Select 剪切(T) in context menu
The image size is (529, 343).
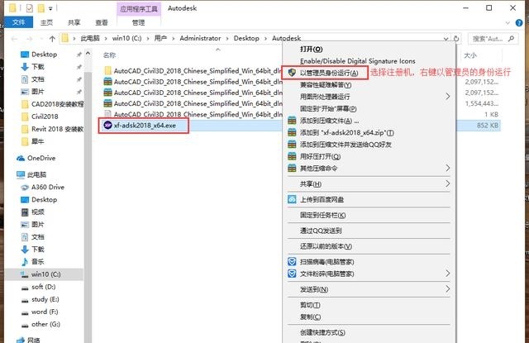tap(310, 305)
